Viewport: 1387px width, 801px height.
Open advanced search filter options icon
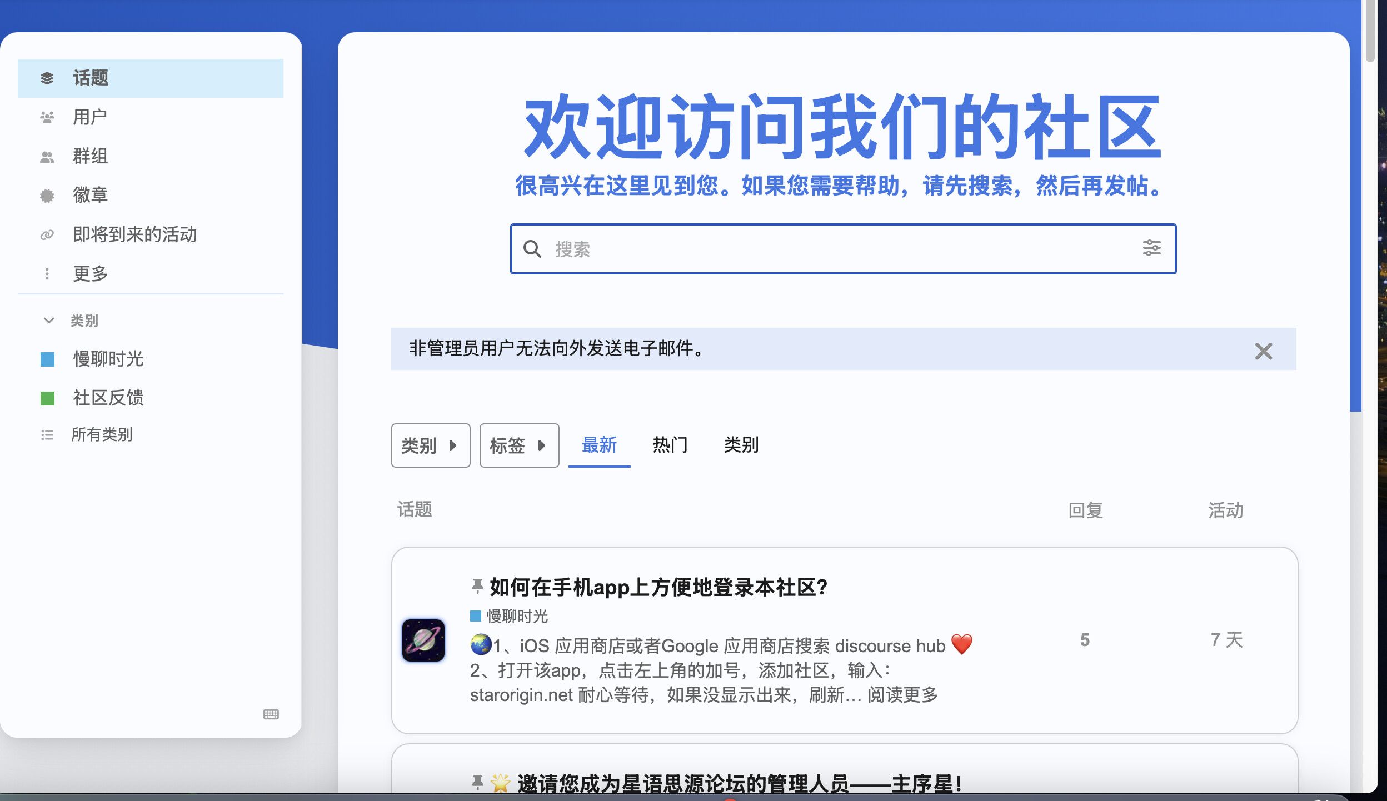click(1151, 248)
